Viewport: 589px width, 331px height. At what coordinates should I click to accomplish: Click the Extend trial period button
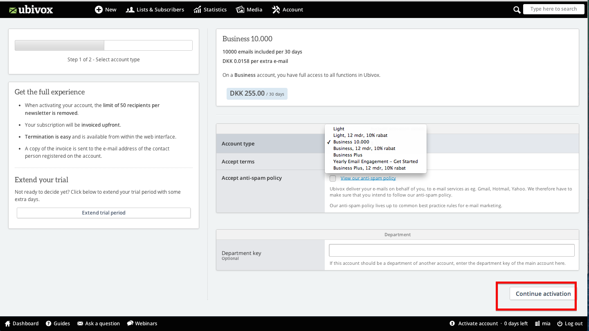coord(103,213)
